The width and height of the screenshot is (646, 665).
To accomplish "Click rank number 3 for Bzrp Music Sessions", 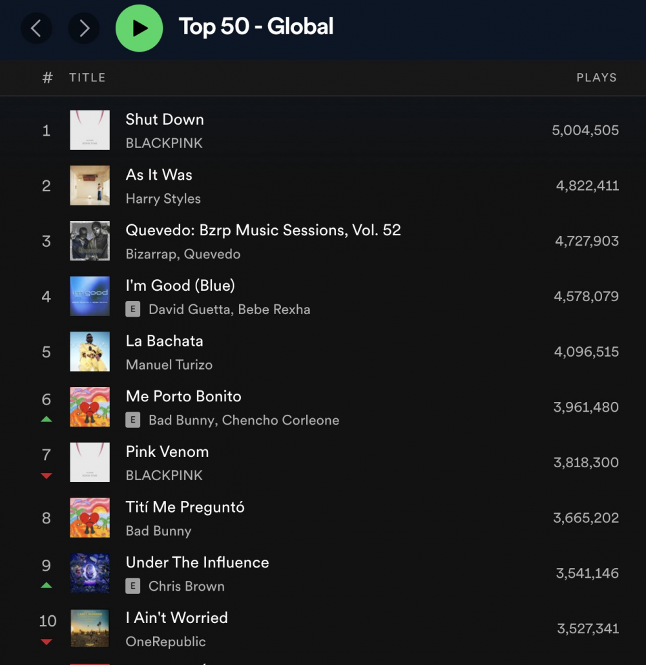I will click(47, 241).
